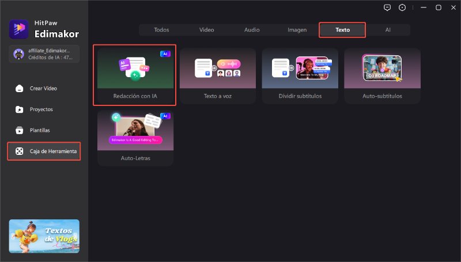Switch to the AI tab
This screenshot has height=262, width=461.
[388, 30]
